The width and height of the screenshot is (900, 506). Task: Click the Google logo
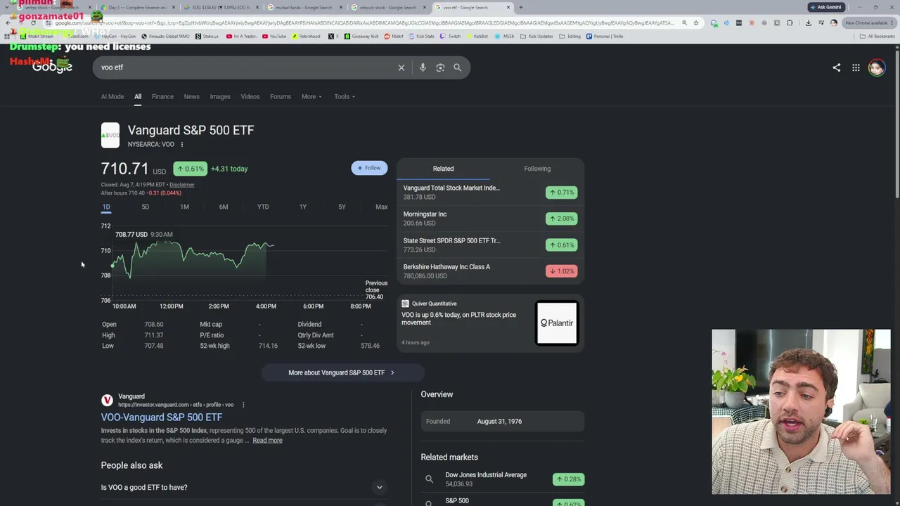click(x=52, y=67)
